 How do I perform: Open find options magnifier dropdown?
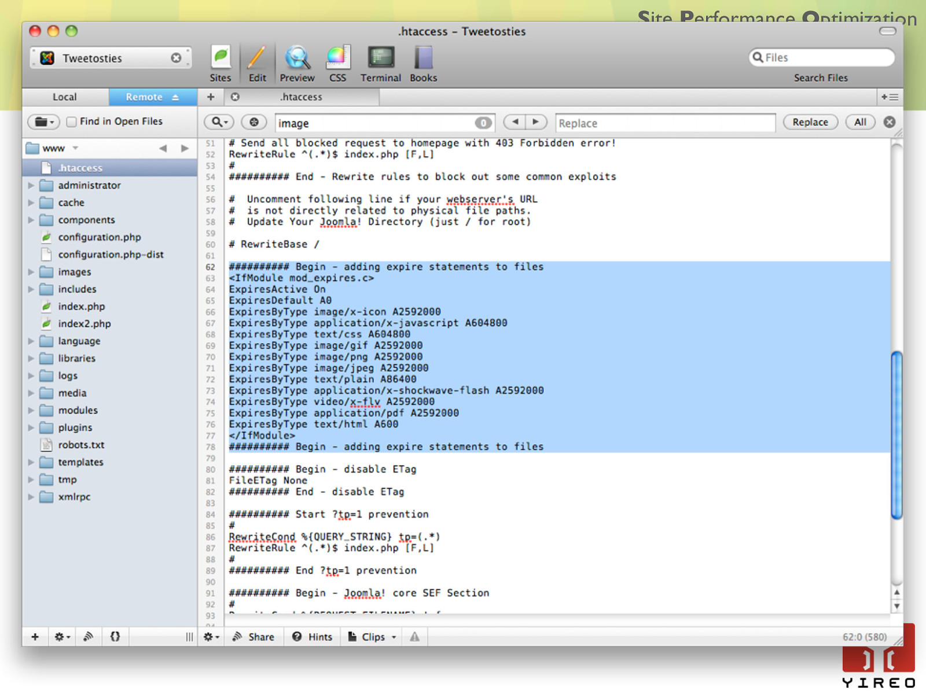(219, 122)
